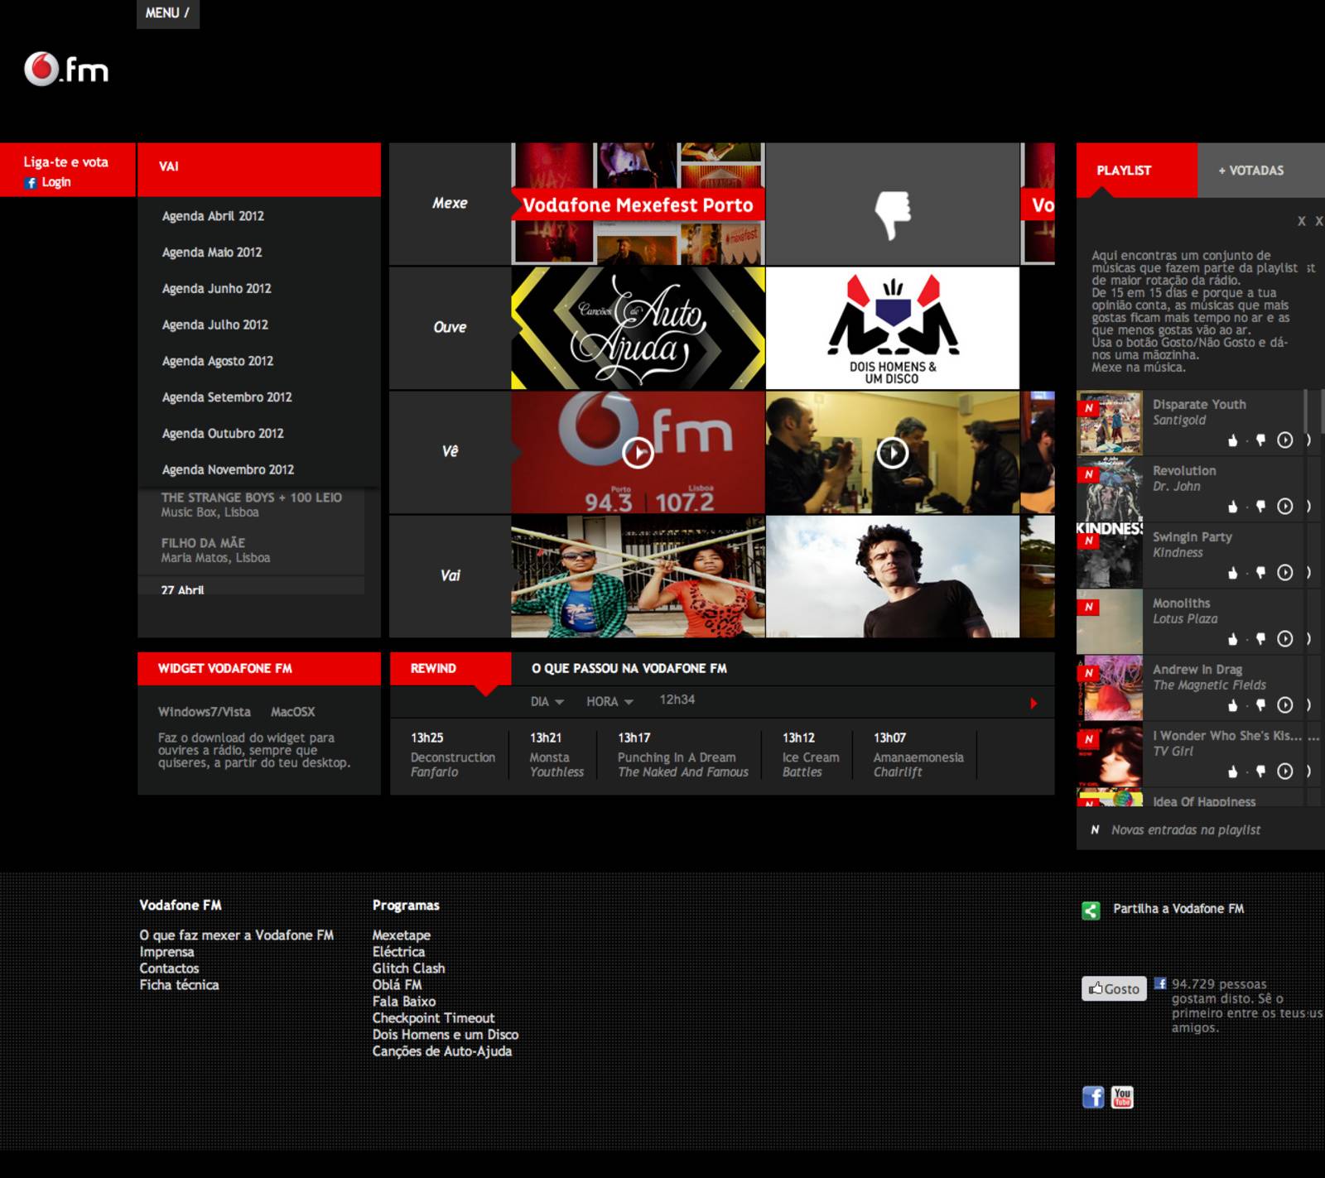The height and width of the screenshot is (1178, 1325).
Task: Open Canções de Auto Ajuda tile
Action: (x=638, y=328)
